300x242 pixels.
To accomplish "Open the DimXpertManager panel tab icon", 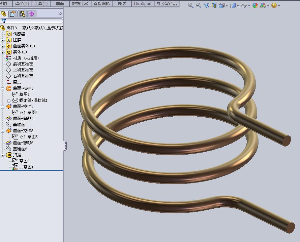I will click(32, 14).
